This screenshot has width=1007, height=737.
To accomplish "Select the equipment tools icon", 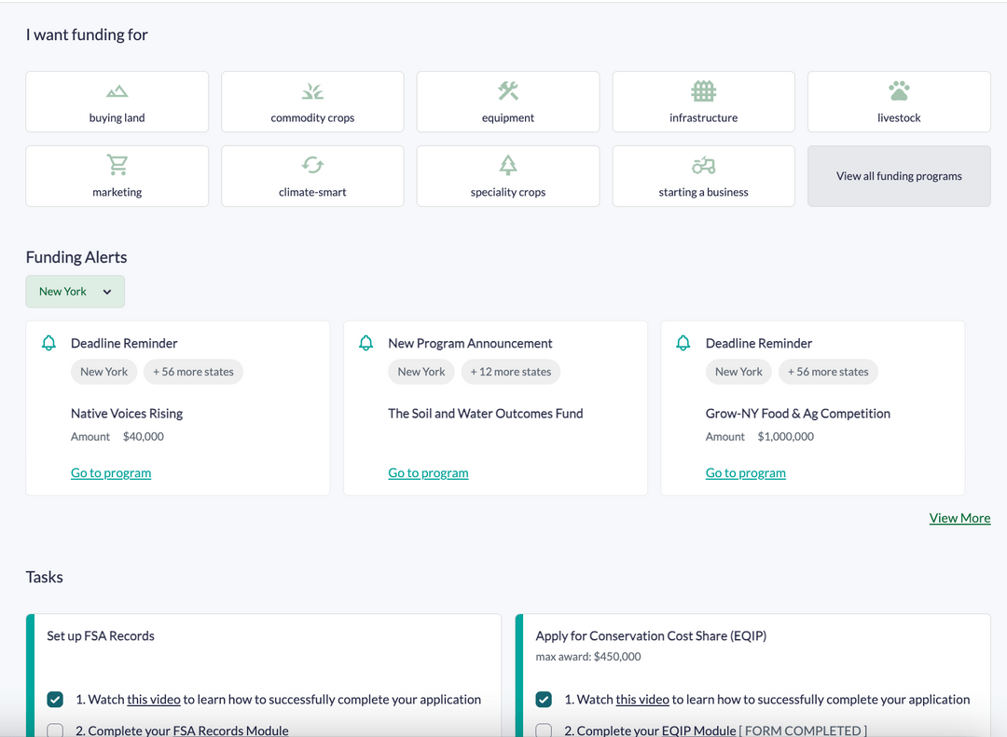I will point(508,90).
